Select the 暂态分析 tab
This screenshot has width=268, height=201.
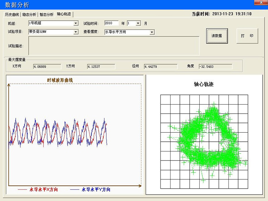47,14
